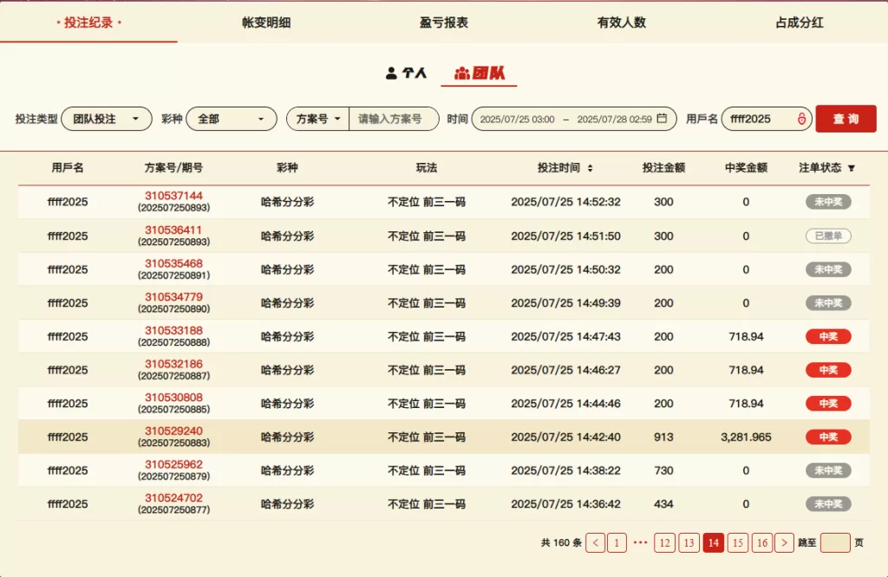This screenshot has height=577, width=888.
Task: Click the 方案号/期号 column header
Action: click(x=173, y=167)
